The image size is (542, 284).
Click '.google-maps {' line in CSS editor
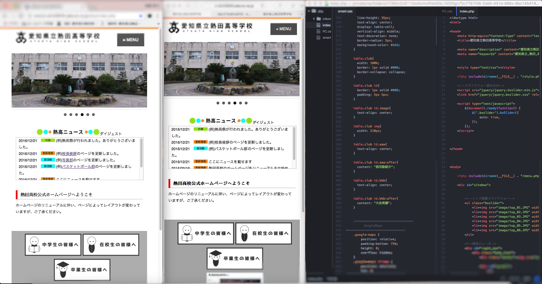click(x=366, y=235)
